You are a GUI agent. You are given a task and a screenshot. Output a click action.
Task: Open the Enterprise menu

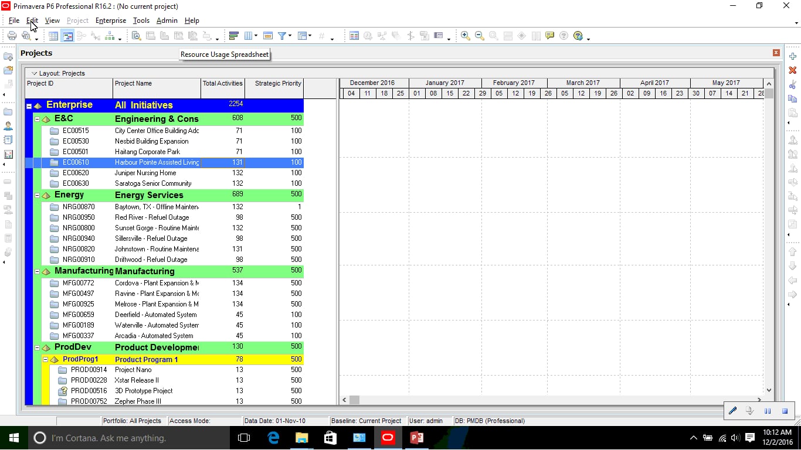[110, 21]
